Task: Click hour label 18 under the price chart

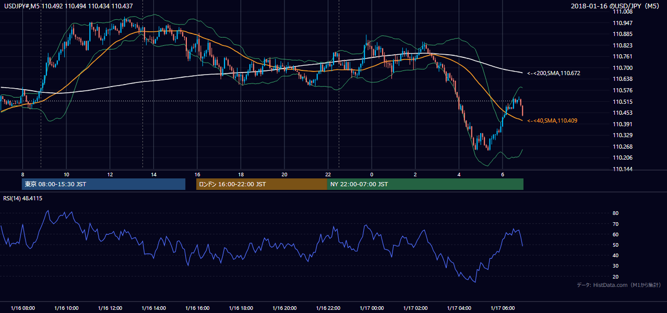Action: pyautogui.click(x=241, y=174)
